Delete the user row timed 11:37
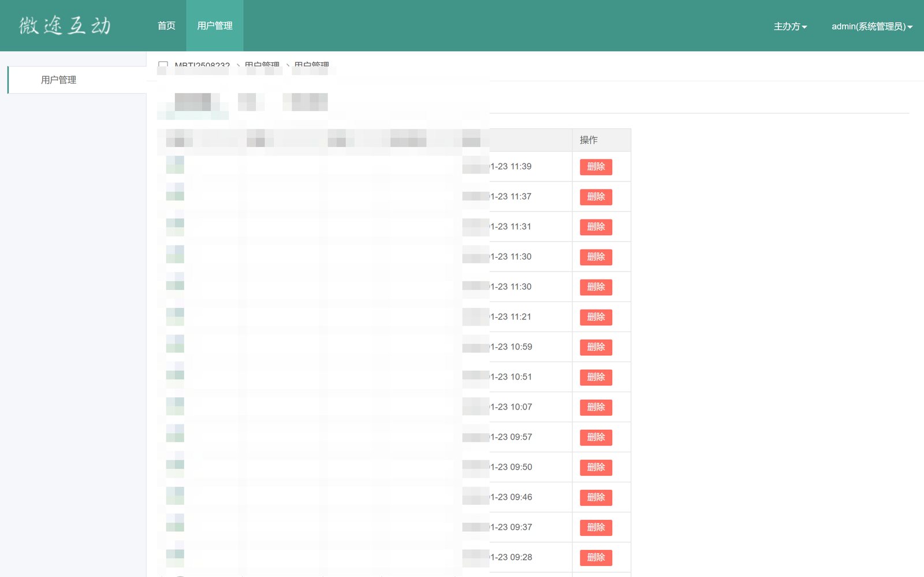Screen dimensions: 924x577 point(596,197)
